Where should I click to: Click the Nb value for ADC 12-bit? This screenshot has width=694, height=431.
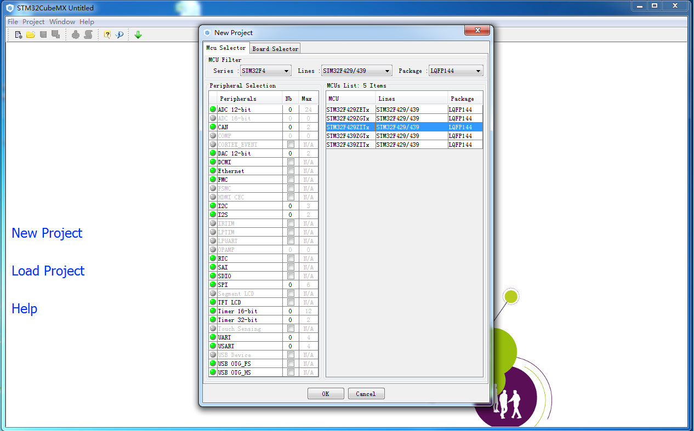coord(291,110)
